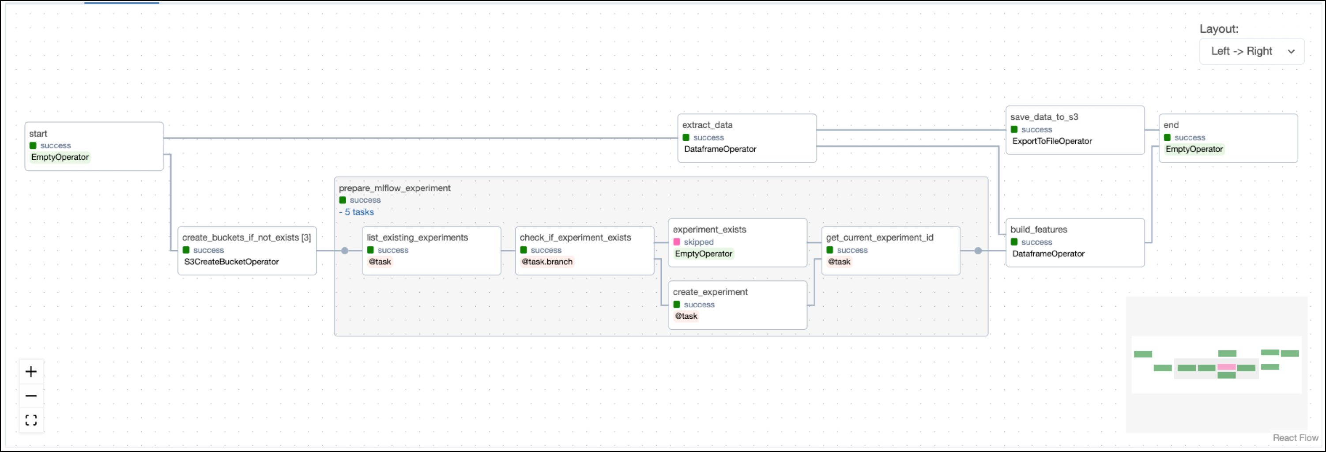Open the Layout dropdown

tap(1252, 51)
